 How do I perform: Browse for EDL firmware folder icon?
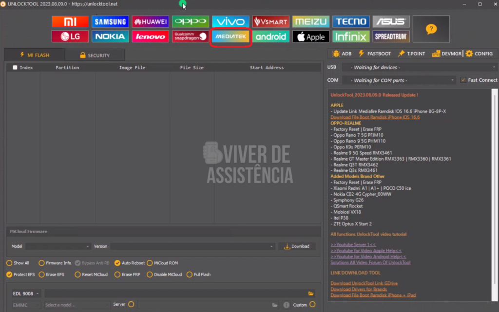click(x=311, y=294)
